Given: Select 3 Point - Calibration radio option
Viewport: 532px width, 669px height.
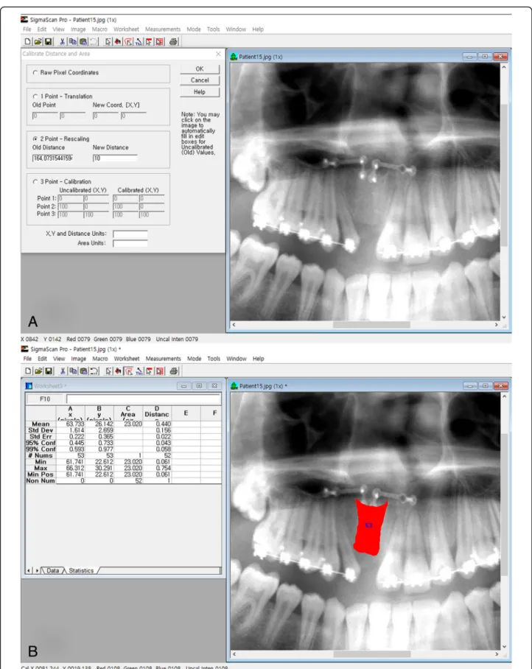Looking at the screenshot, I should click(35, 182).
